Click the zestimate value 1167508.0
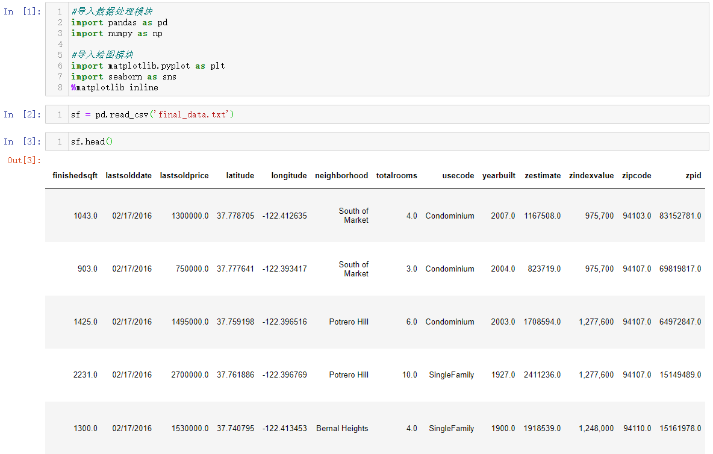 click(543, 216)
